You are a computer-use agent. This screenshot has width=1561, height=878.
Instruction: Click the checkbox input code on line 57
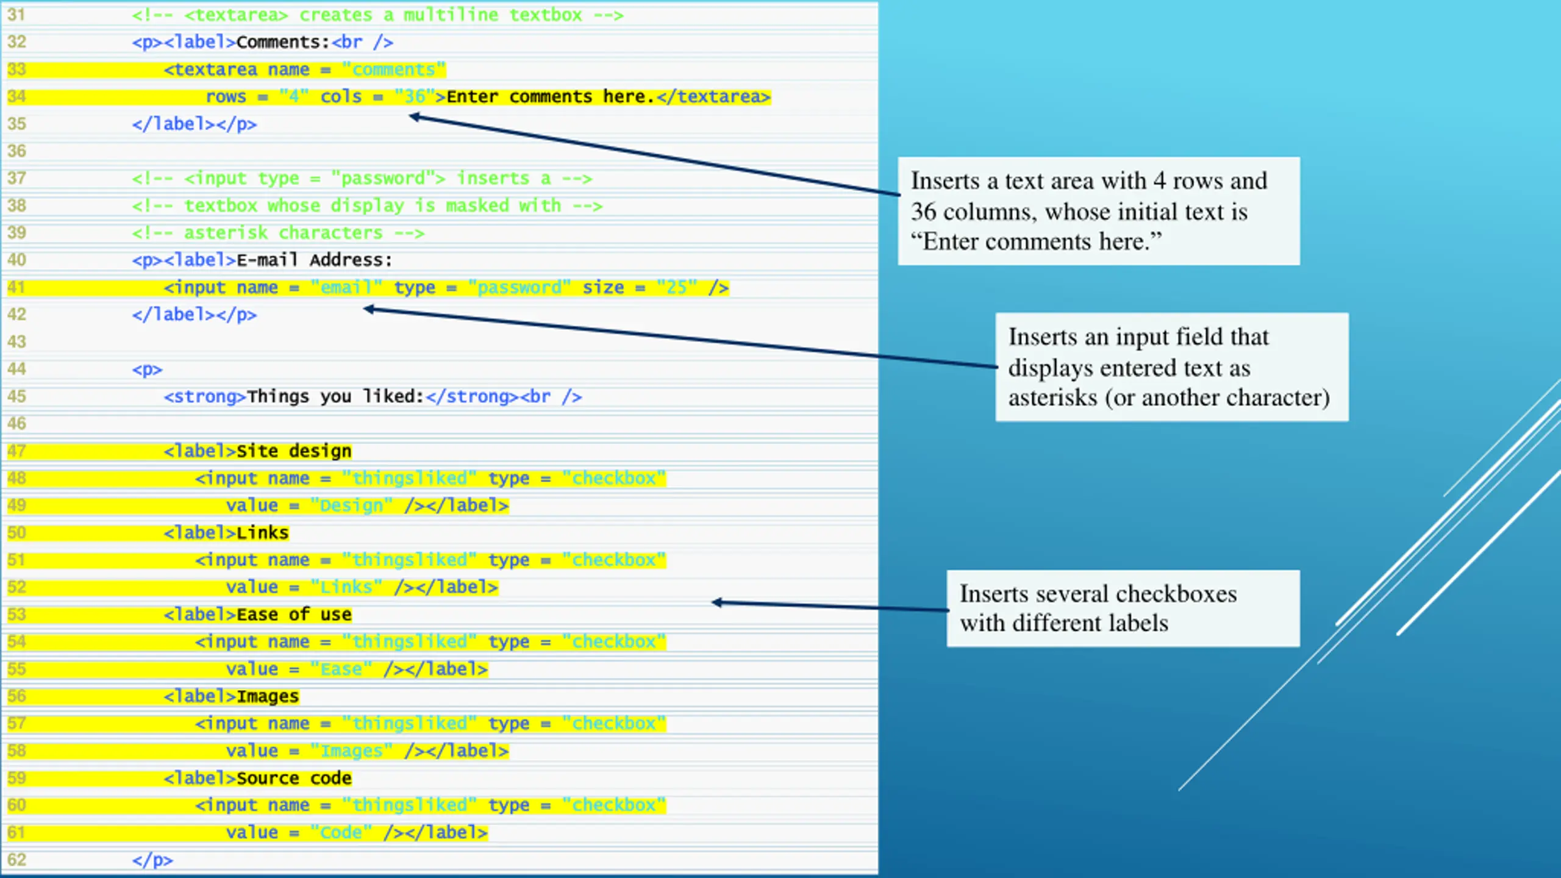pyautogui.click(x=430, y=723)
